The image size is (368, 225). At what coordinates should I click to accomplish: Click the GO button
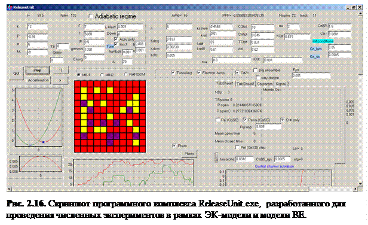point(16,74)
